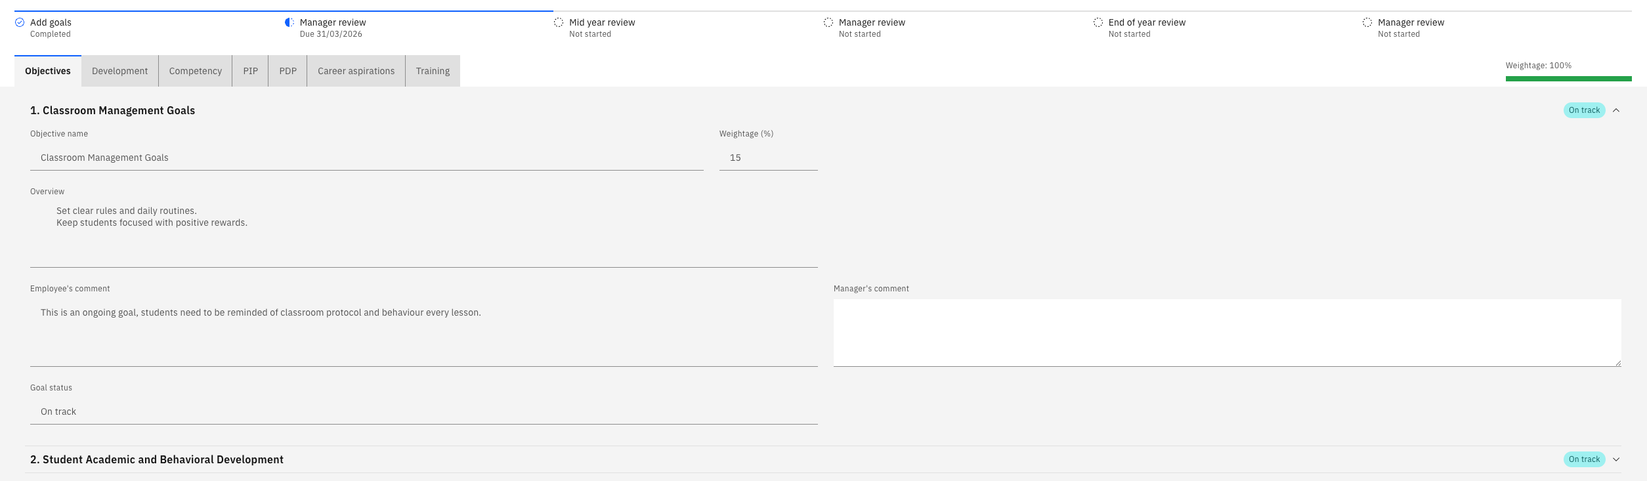Open the Goal status On track field

click(x=424, y=411)
